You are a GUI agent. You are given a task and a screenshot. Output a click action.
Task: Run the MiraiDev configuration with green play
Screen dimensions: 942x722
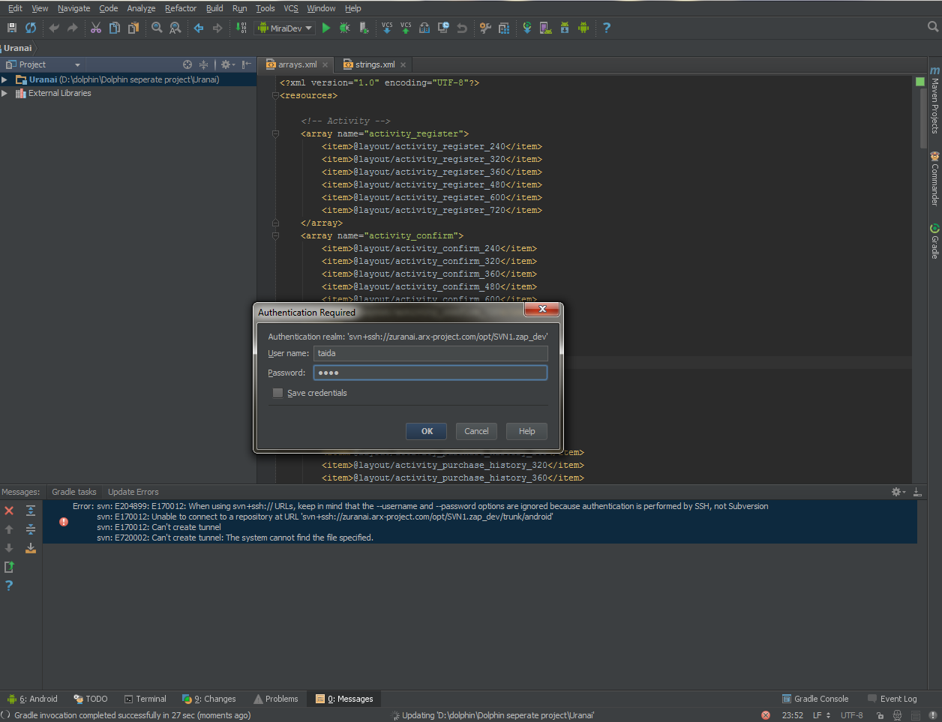click(326, 28)
